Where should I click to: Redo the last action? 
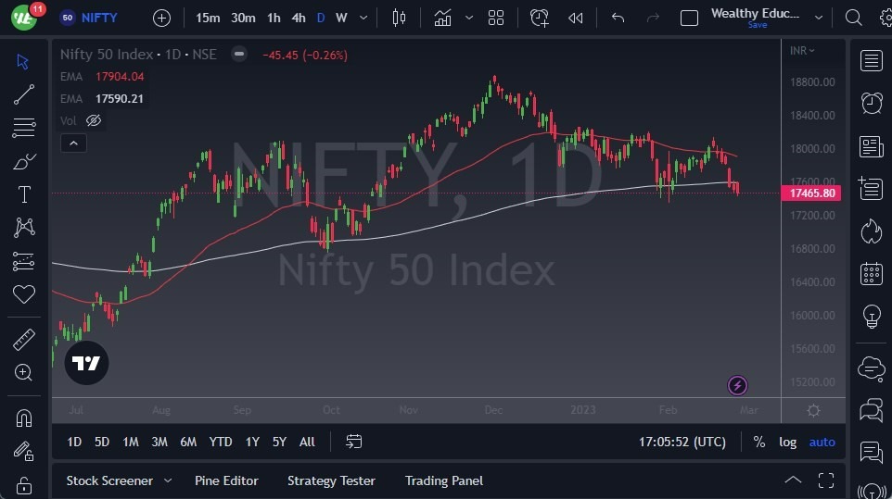[653, 19]
